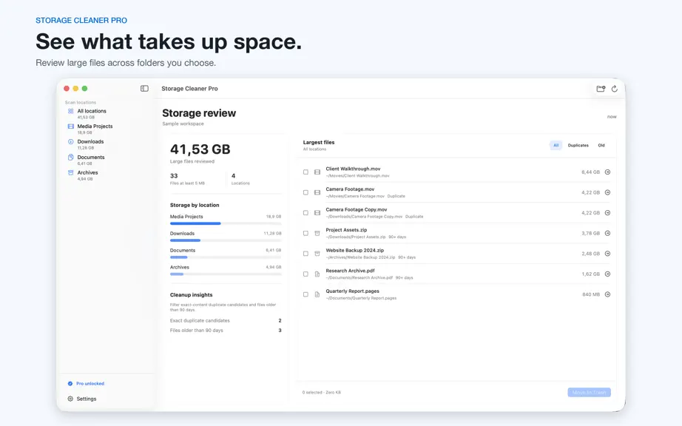682x426 pixels.
Task: Click the Pro unlocked label
Action: click(x=90, y=383)
